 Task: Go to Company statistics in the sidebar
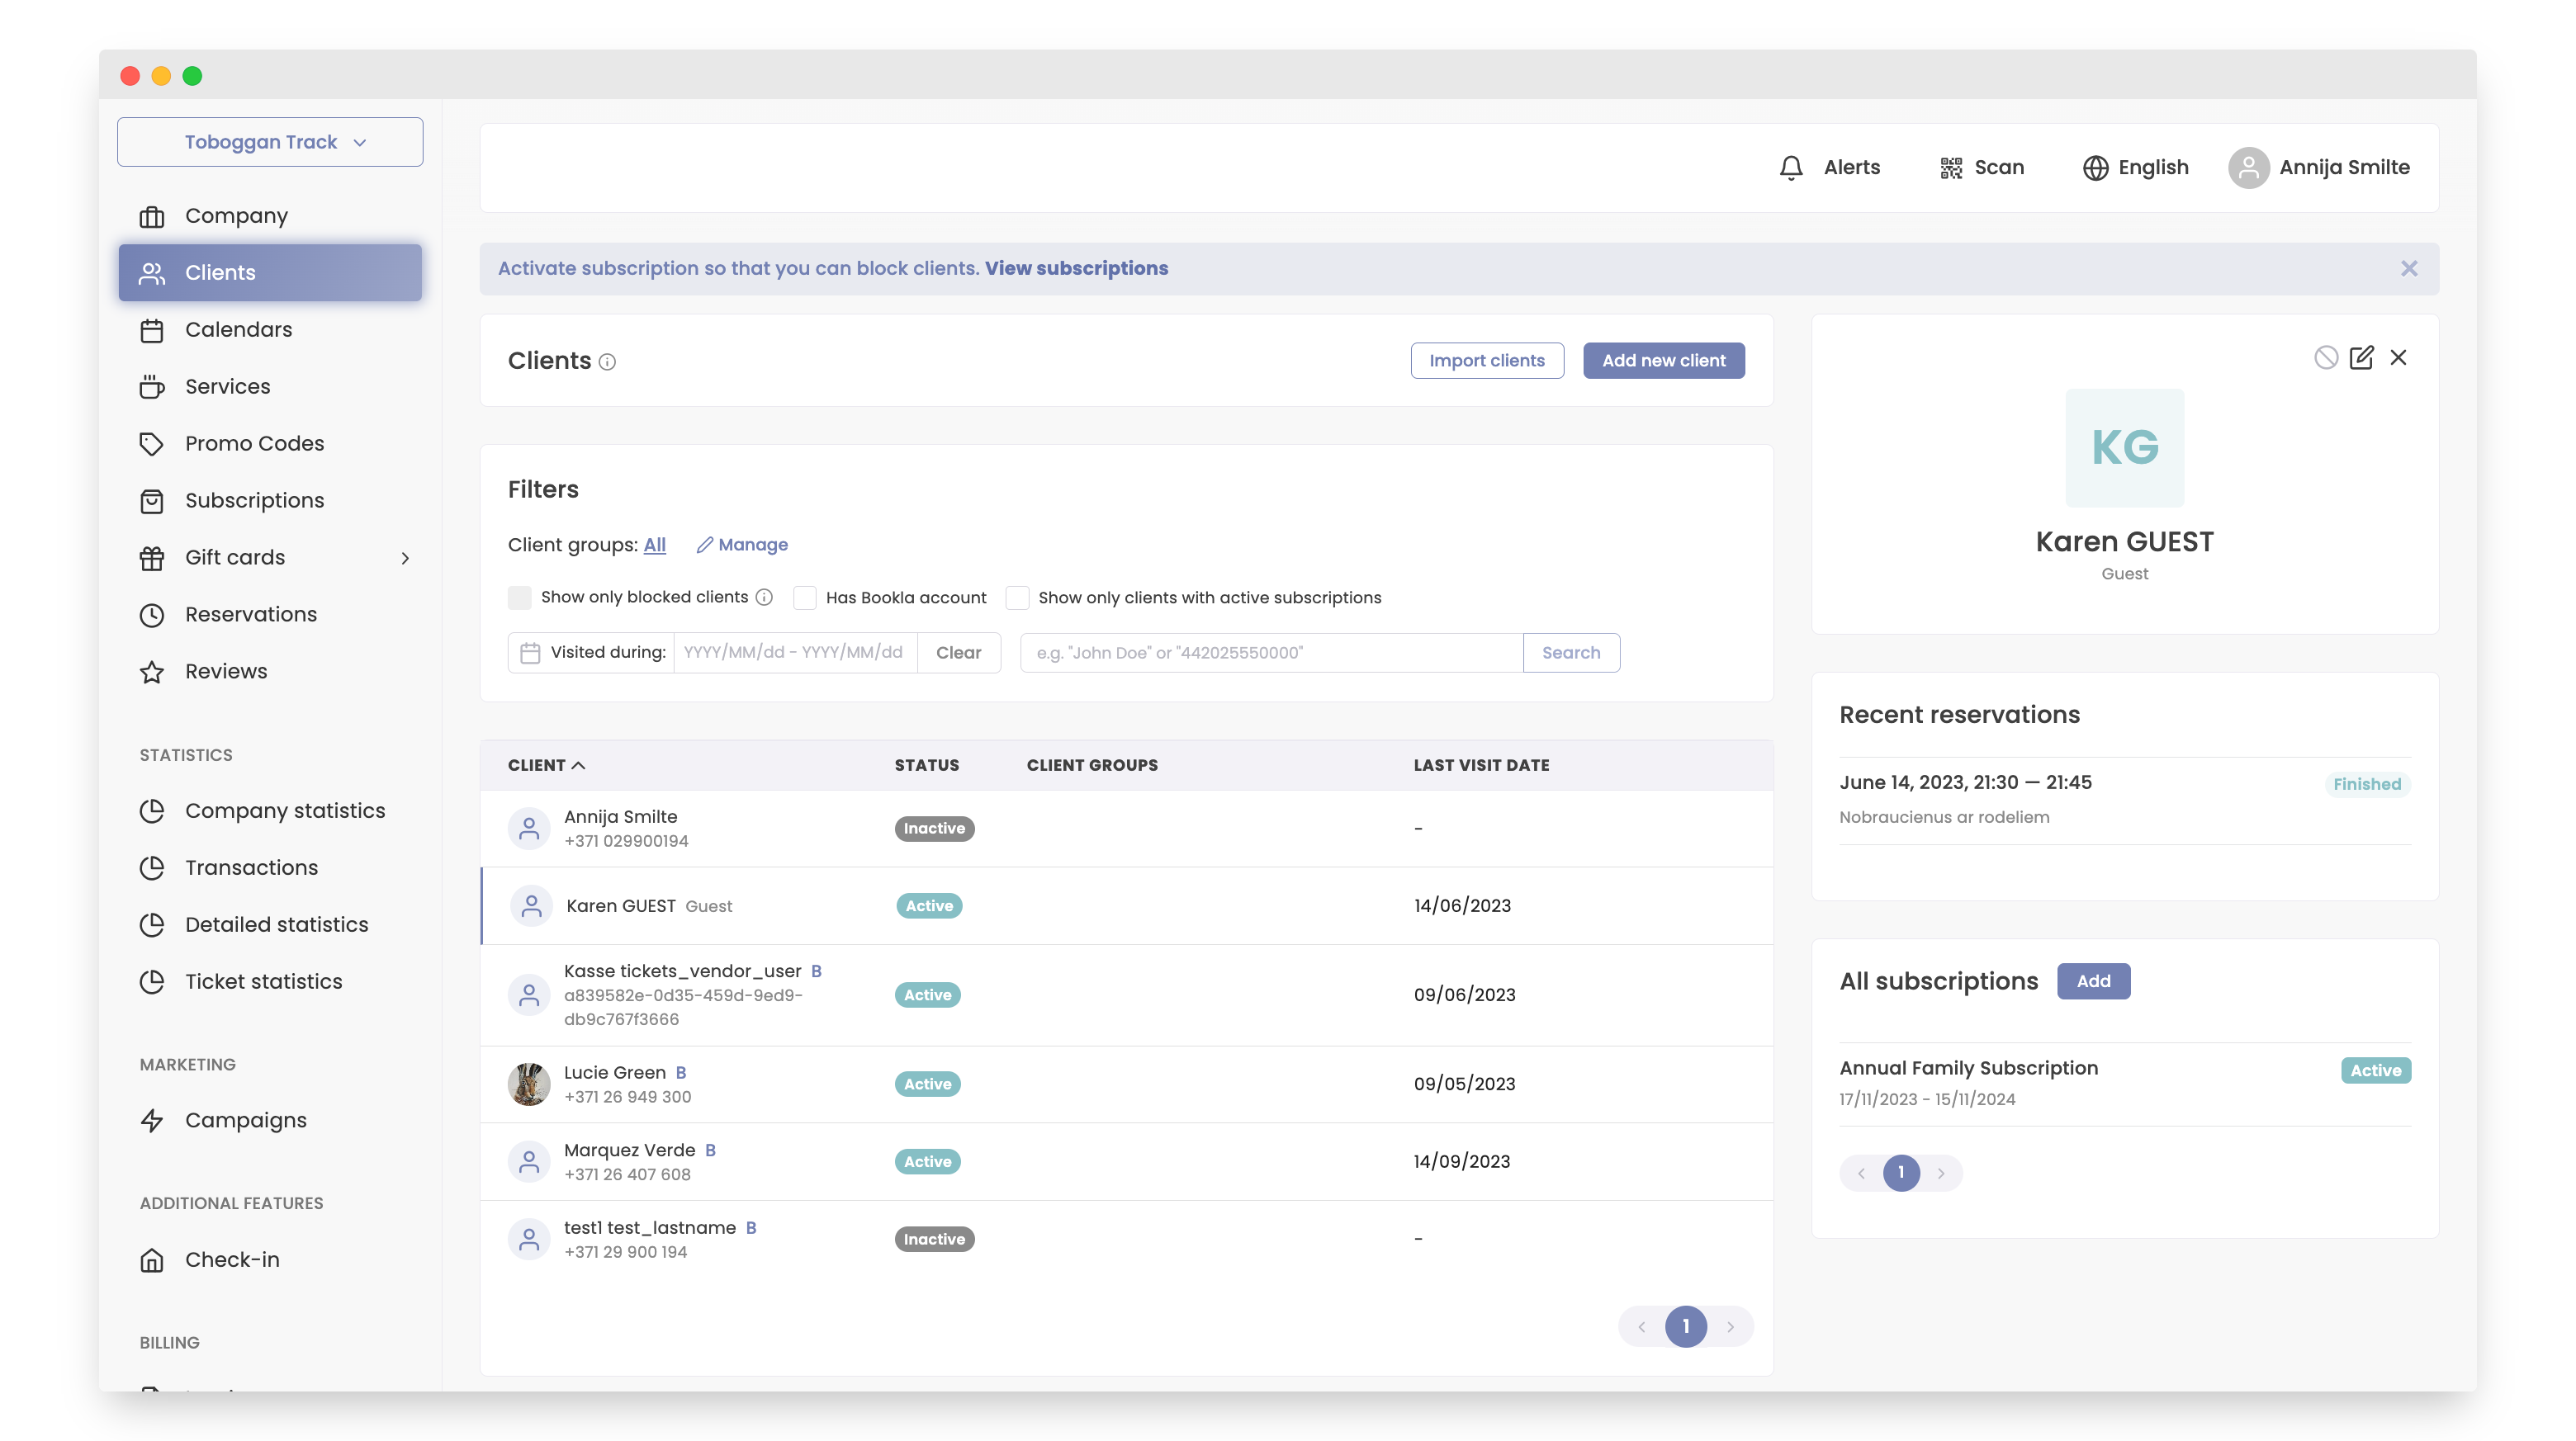pyautogui.click(x=285, y=810)
